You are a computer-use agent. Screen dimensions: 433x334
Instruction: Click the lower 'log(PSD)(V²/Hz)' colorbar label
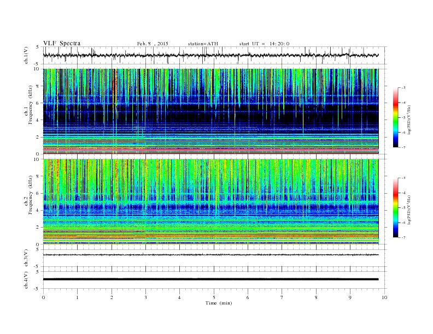point(409,210)
